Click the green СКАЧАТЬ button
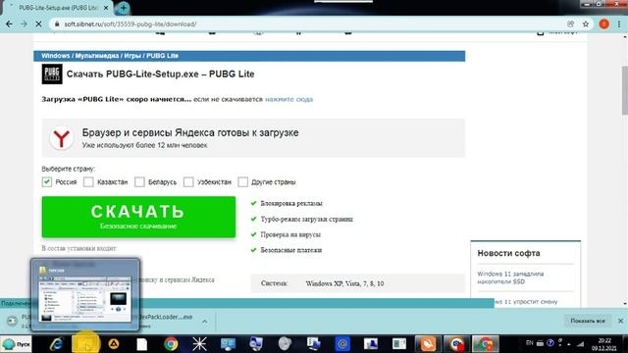 (x=138, y=217)
